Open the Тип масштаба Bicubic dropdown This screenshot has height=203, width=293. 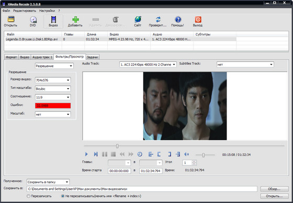tap(53, 89)
